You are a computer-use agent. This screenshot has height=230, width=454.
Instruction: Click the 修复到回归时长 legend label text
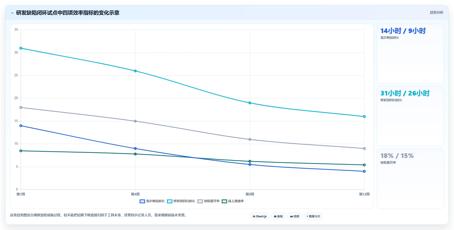click(x=184, y=201)
